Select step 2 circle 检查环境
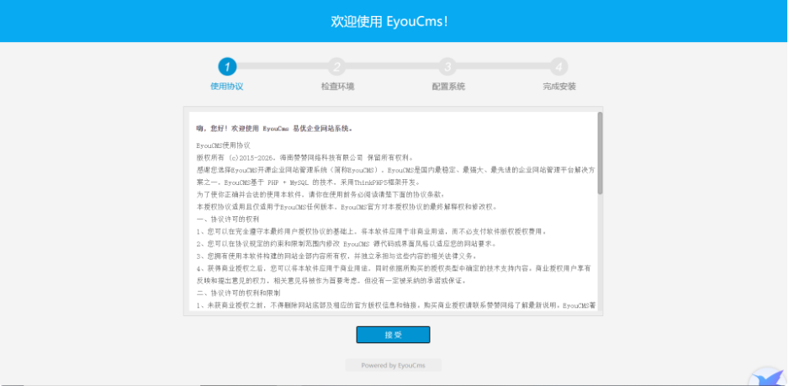Image resolution: width=789 pixels, height=386 pixels. pos(337,66)
